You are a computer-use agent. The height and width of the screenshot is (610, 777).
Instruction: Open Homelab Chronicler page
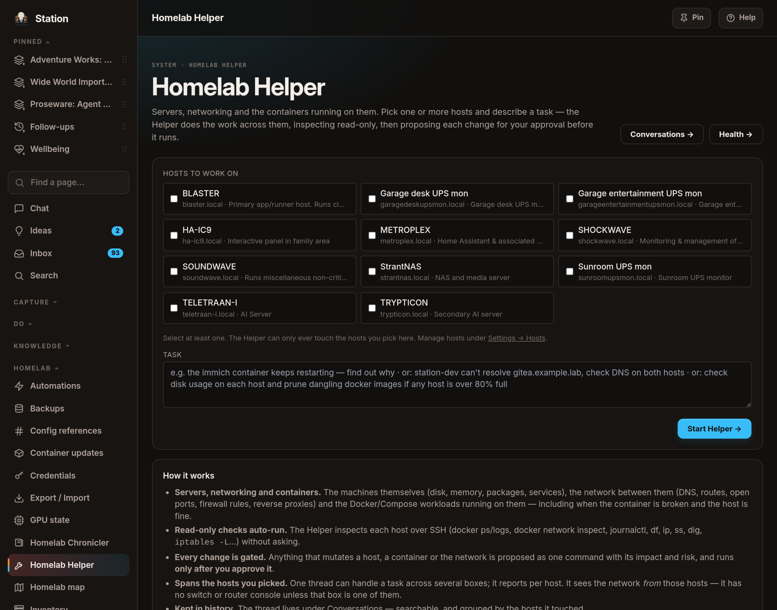68,542
